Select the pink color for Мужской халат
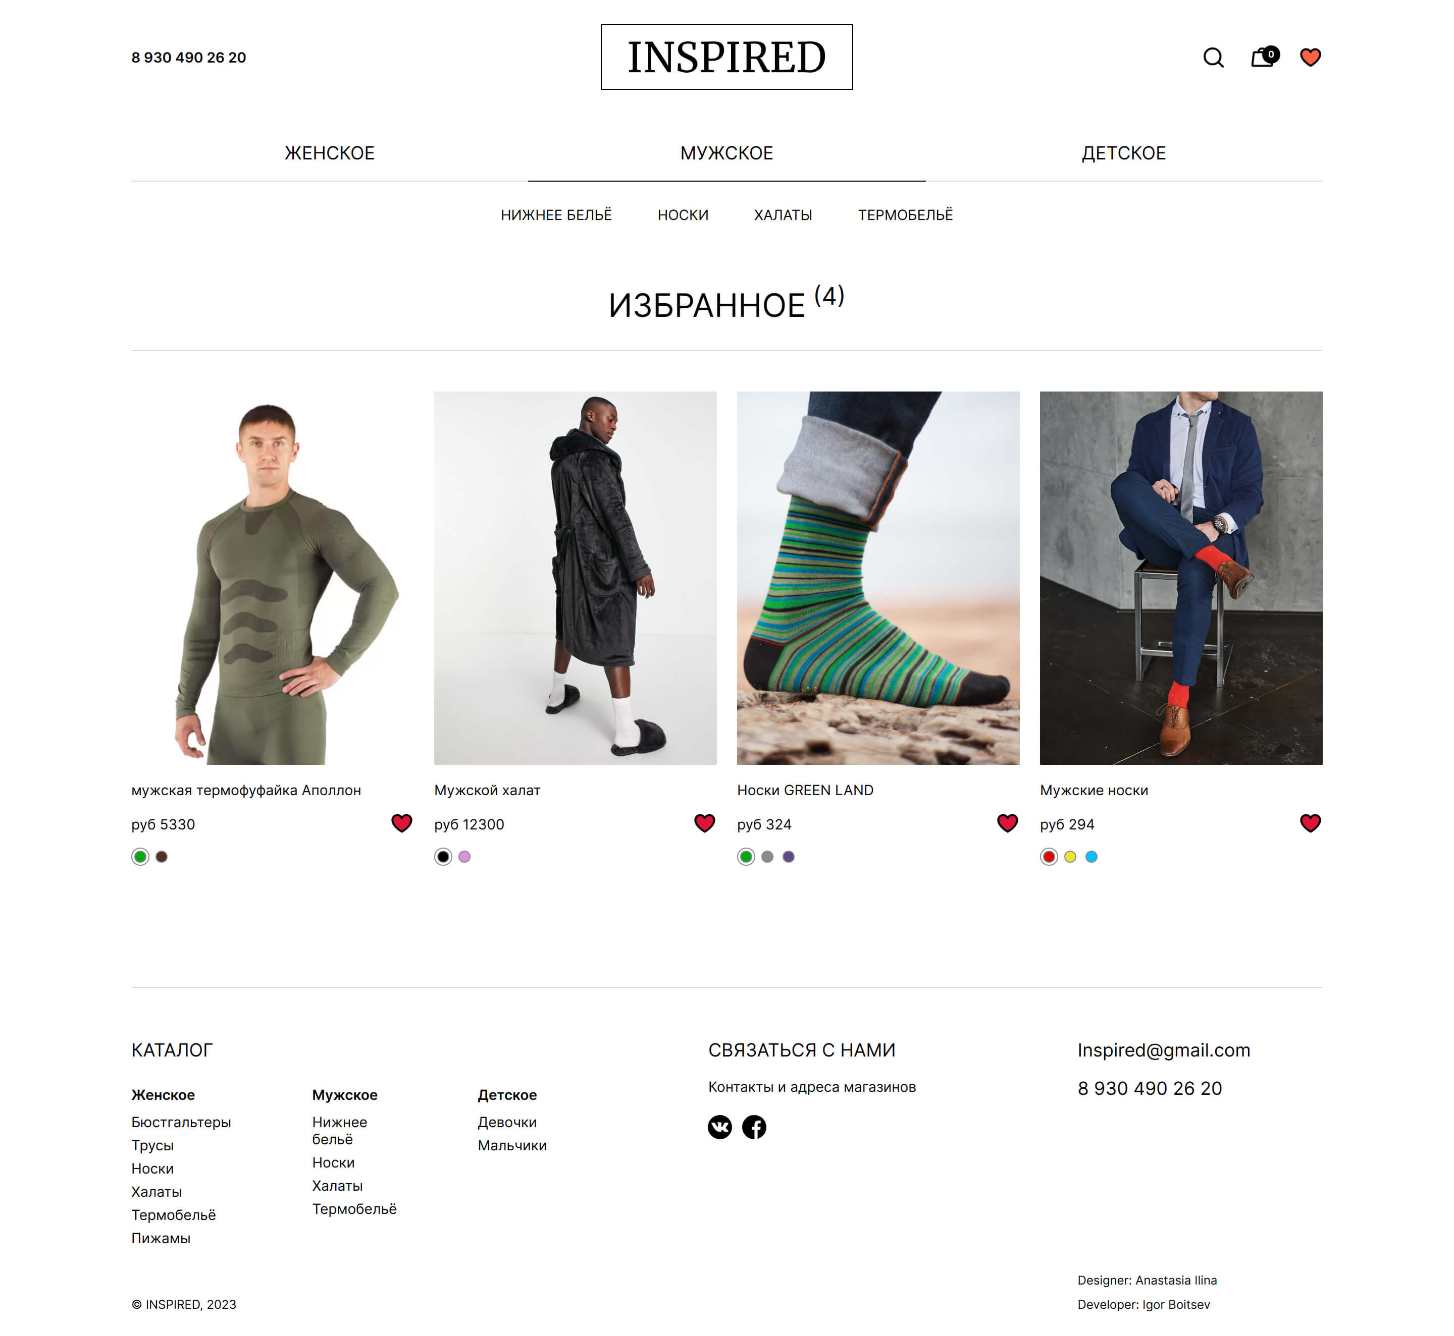Viewport: 1454px width, 1336px height. [x=464, y=857]
